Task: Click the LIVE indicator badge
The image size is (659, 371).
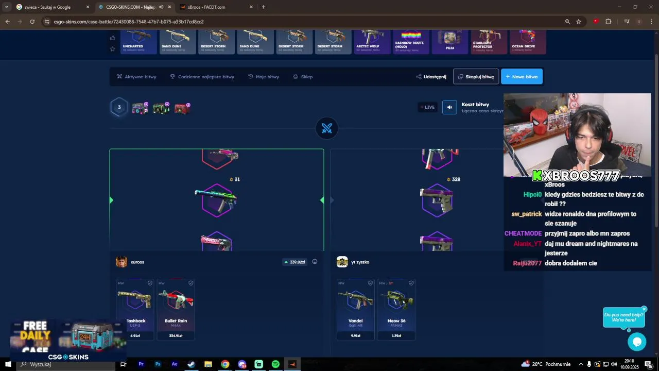Action: (x=427, y=107)
